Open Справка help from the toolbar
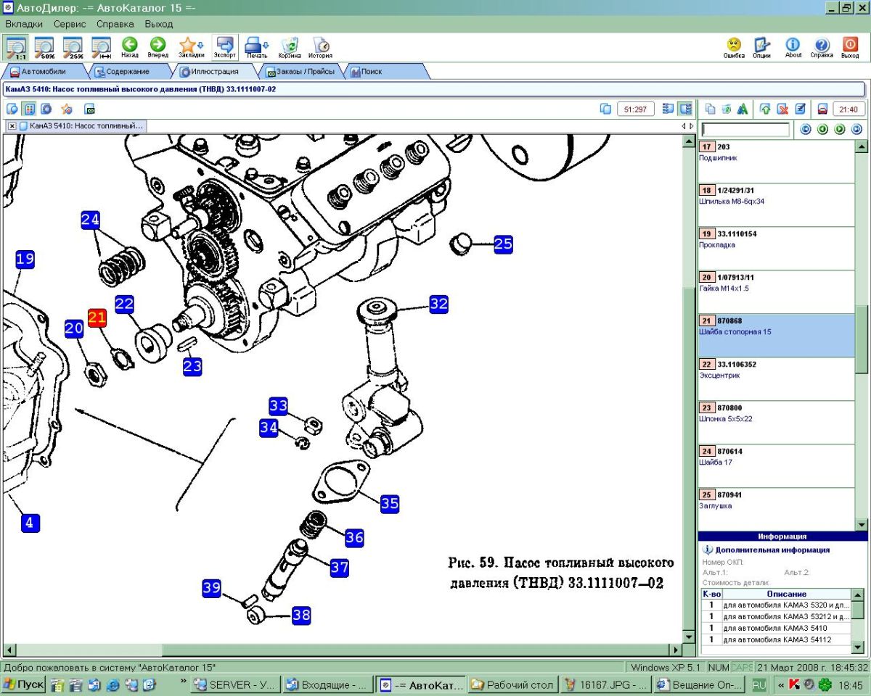 click(x=822, y=47)
